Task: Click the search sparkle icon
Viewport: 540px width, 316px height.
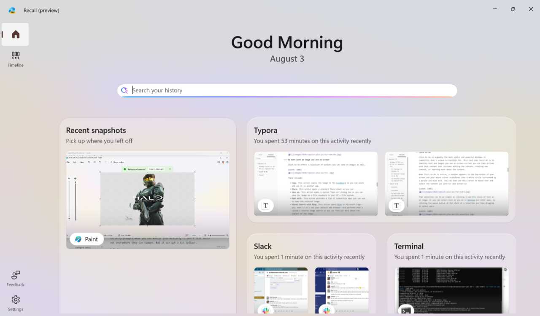Action: (124, 90)
